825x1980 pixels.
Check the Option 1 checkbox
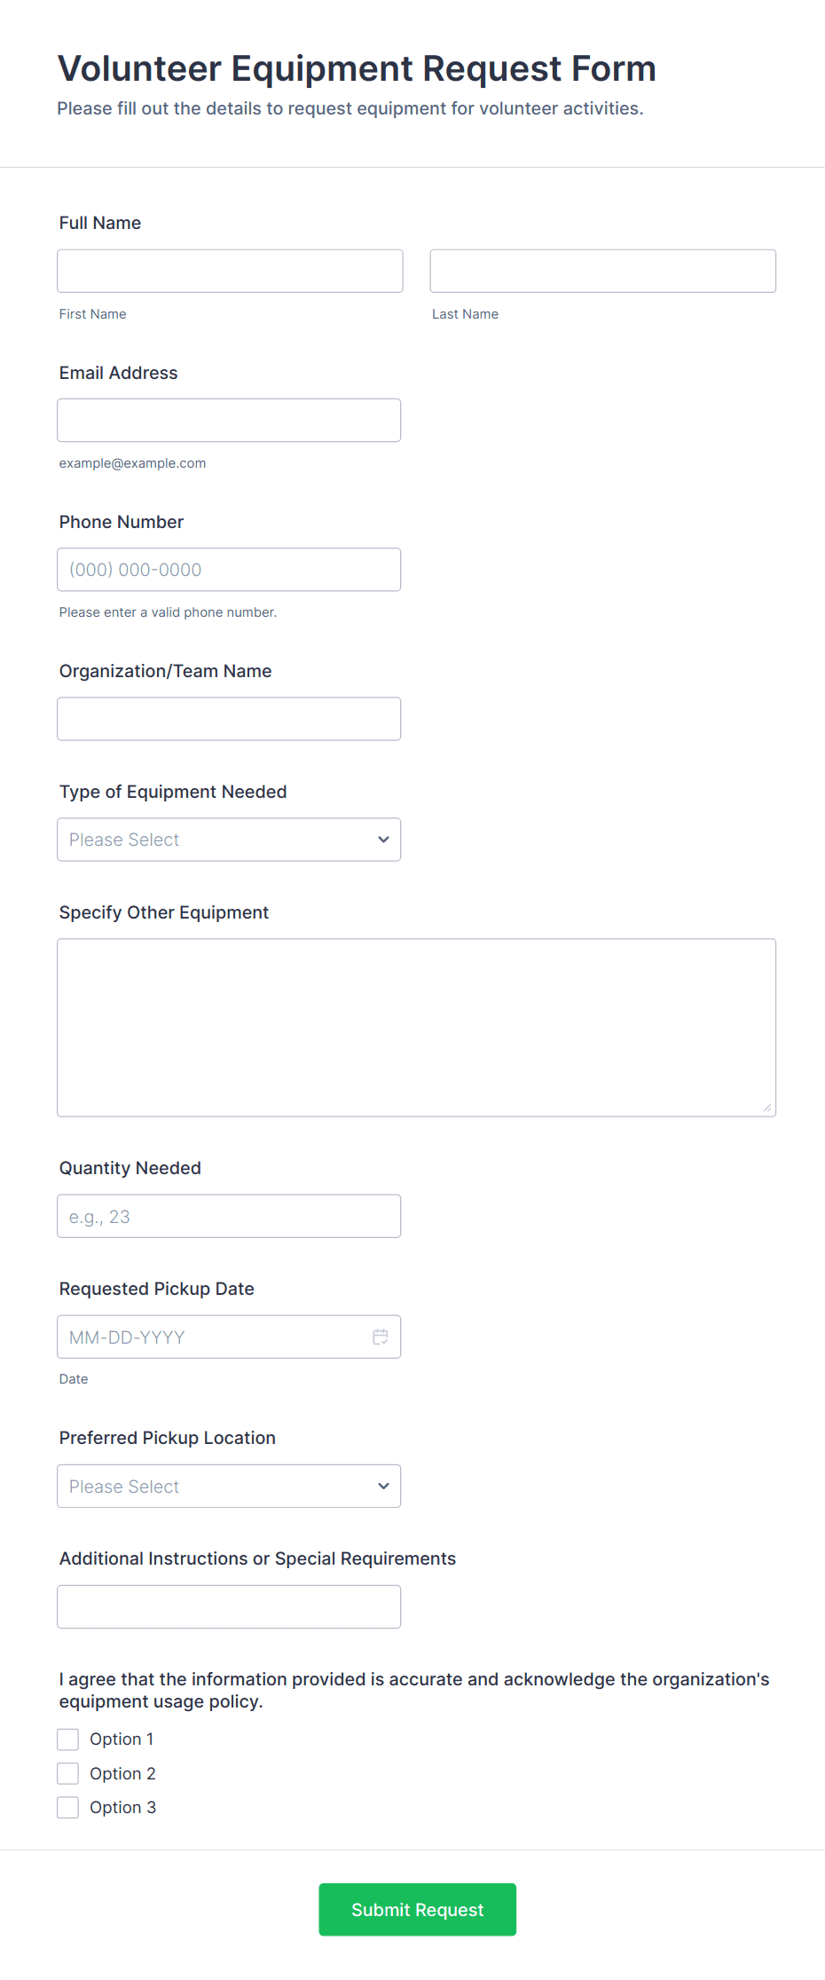[68, 1739]
